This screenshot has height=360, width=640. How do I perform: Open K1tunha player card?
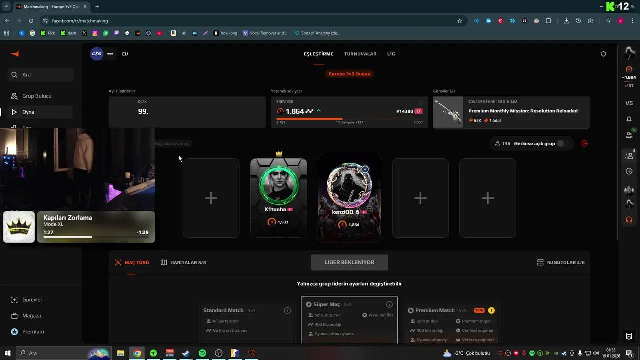[279, 198]
